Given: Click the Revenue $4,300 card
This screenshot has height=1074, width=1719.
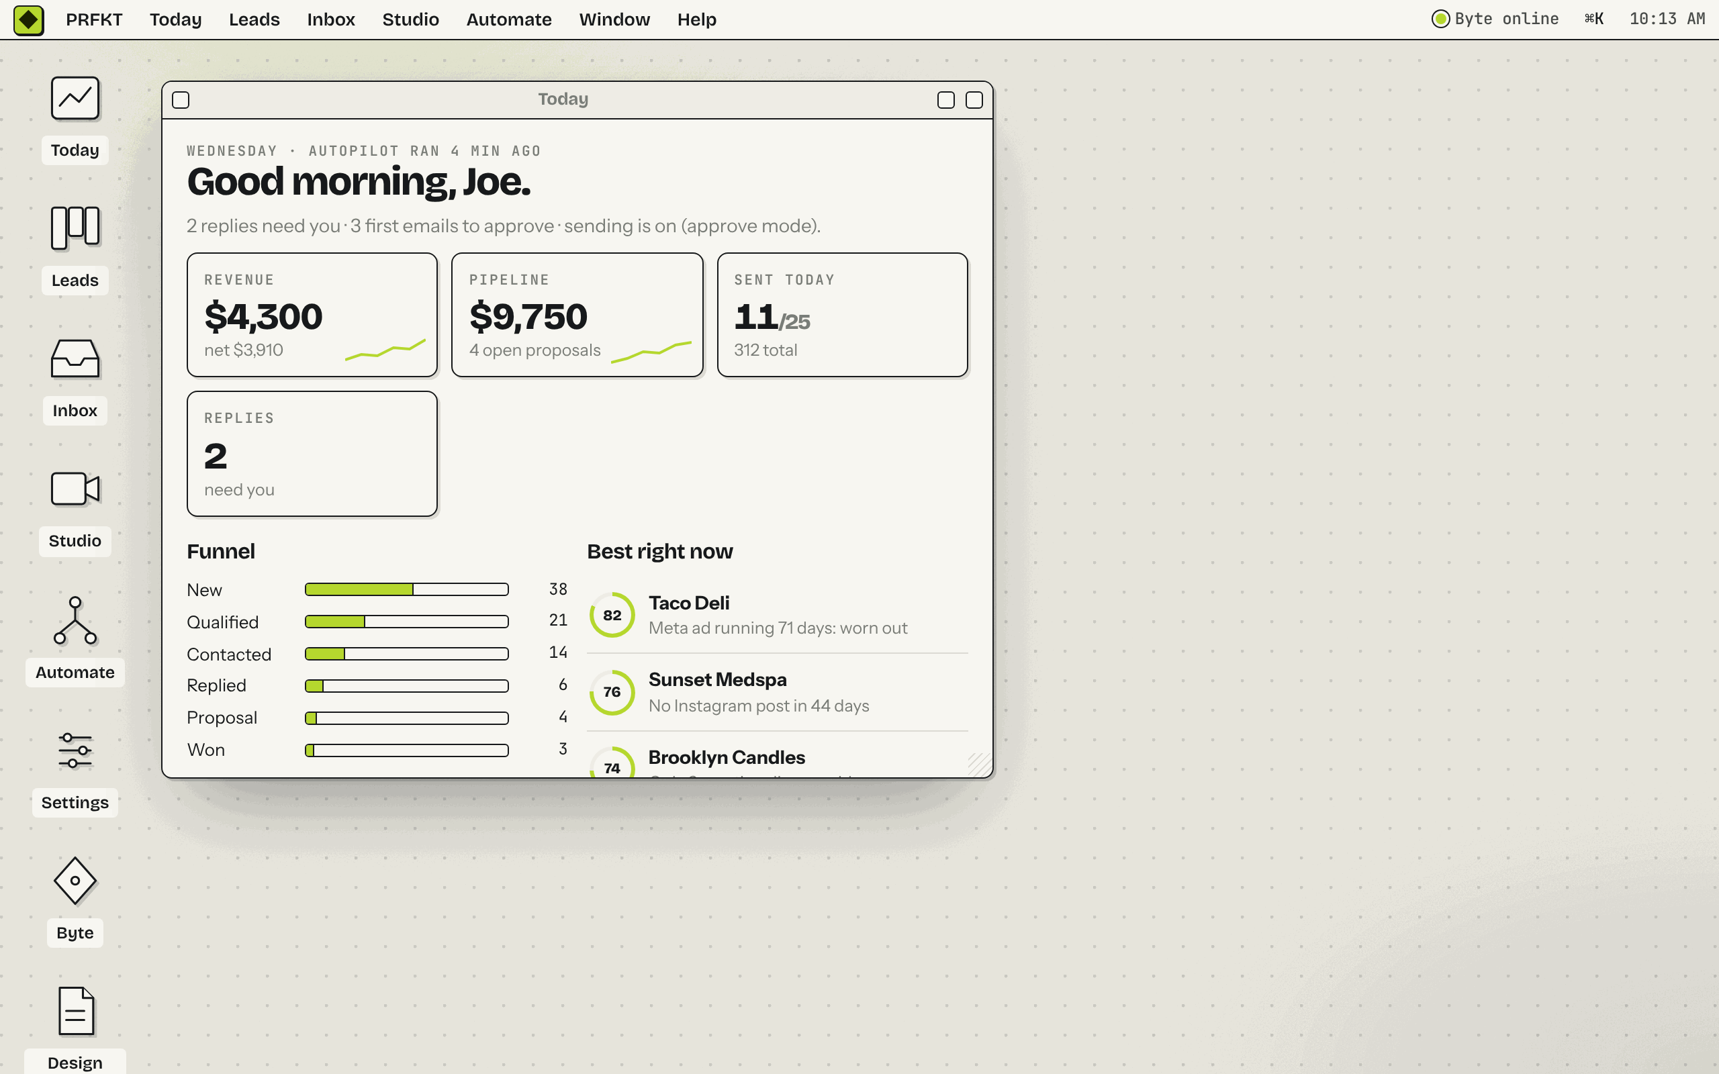Looking at the screenshot, I should 312,315.
